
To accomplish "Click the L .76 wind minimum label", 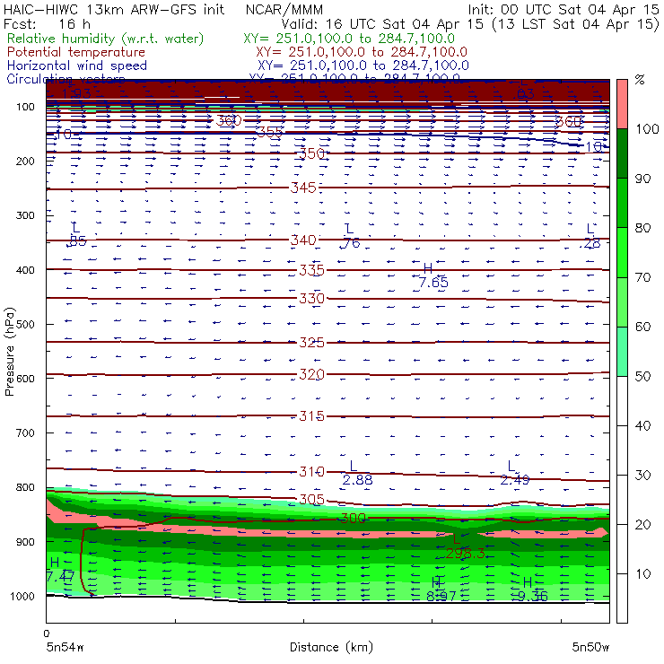I will tap(350, 236).
